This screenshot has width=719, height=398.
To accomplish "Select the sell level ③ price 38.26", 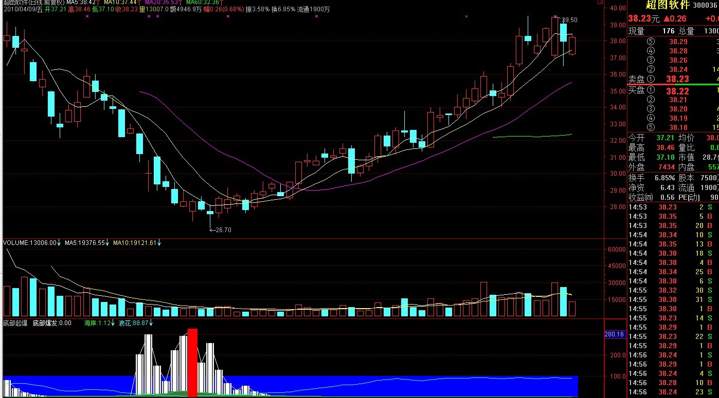I will [x=678, y=60].
